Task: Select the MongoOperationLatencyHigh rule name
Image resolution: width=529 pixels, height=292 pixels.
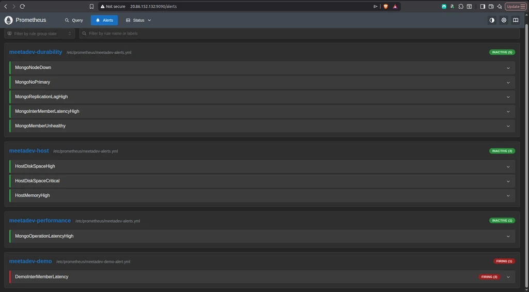Action: (x=44, y=236)
